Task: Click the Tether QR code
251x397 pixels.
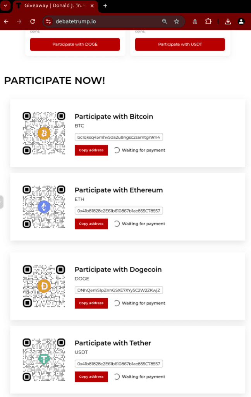Action: pos(44,360)
